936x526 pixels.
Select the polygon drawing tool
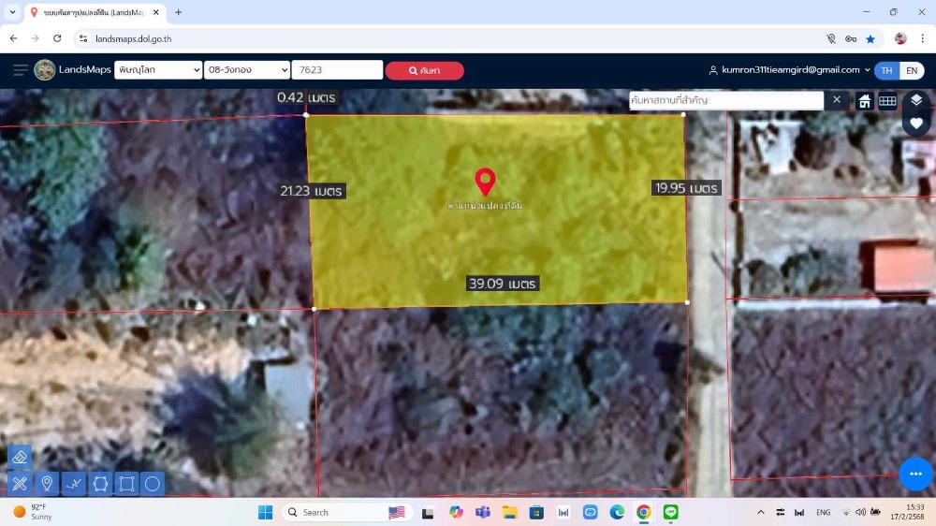[100, 483]
